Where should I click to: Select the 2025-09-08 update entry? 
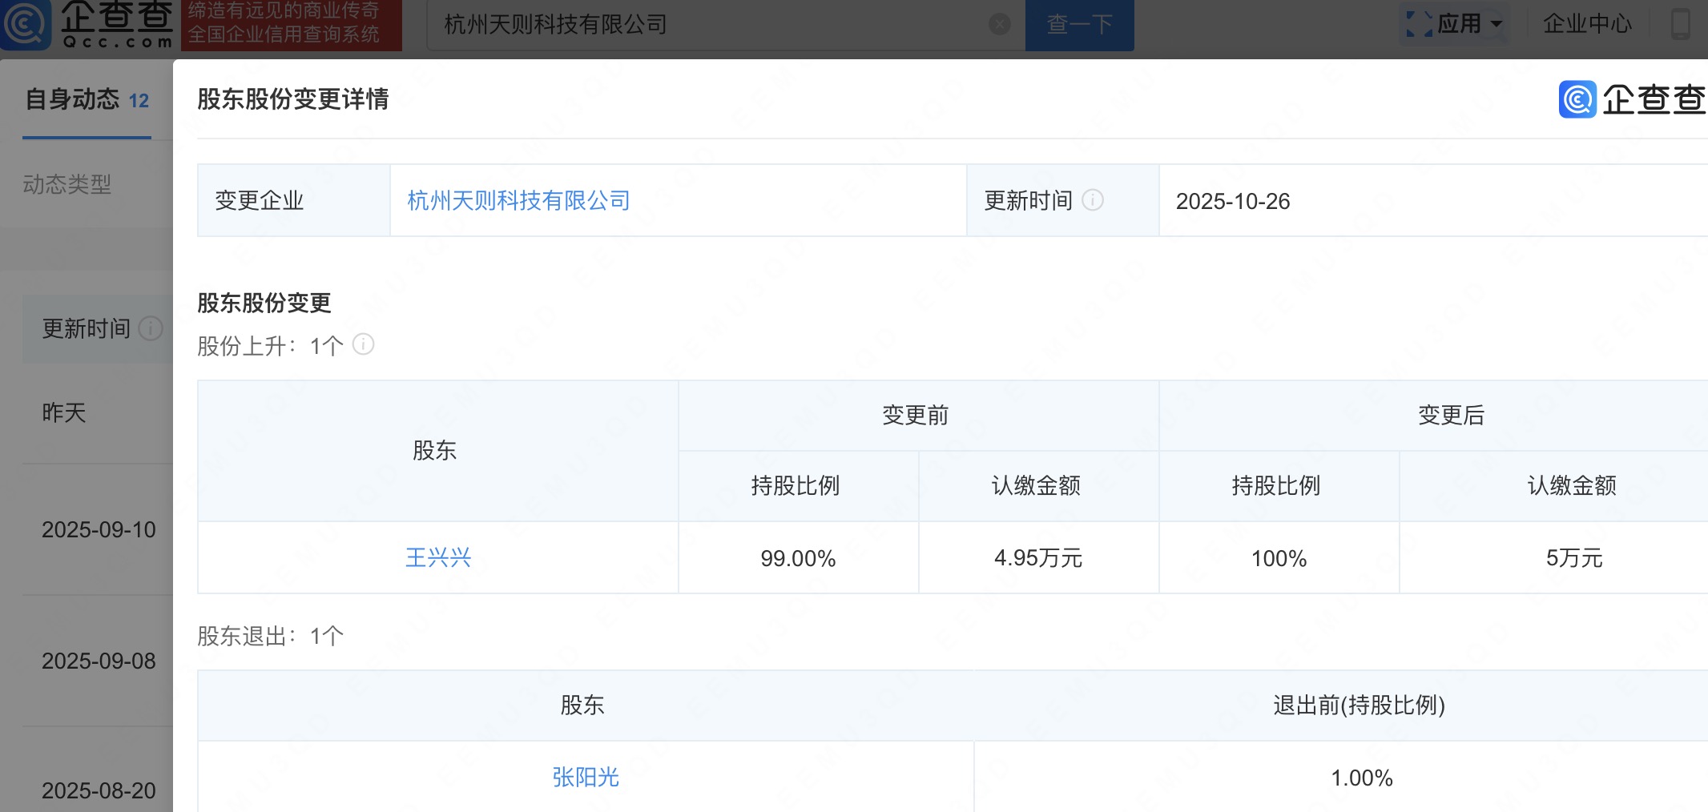tap(99, 661)
